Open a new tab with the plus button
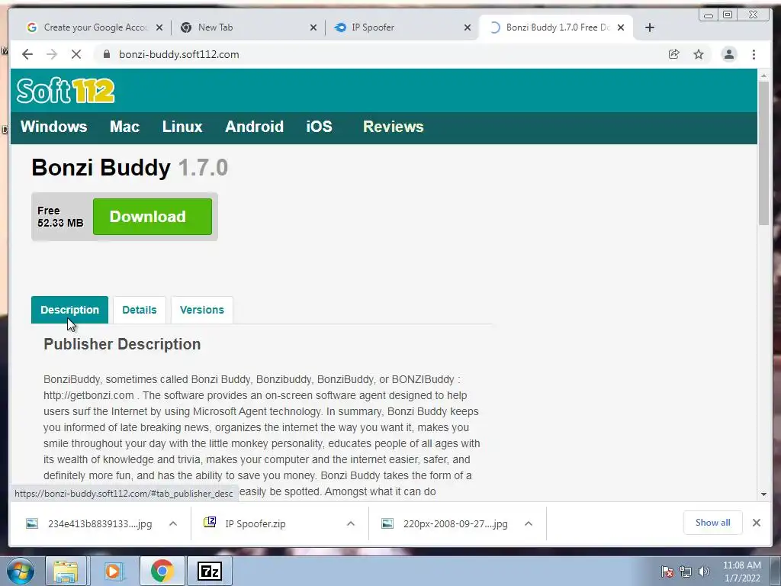 [650, 27]
